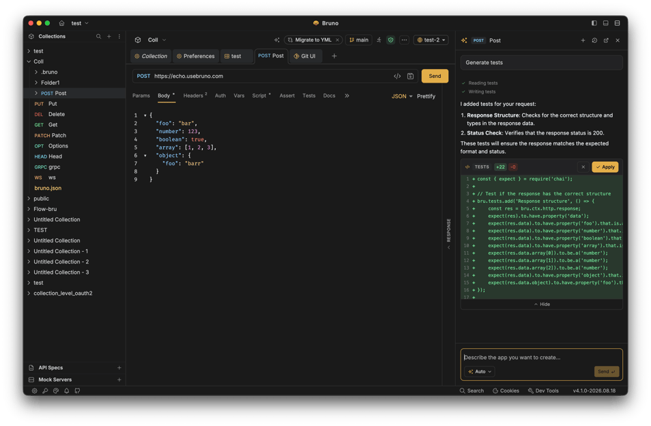651x426 pixels.
Task: Fold the object block on line 6
Action: pyautogui.click(x=145, y=156)
